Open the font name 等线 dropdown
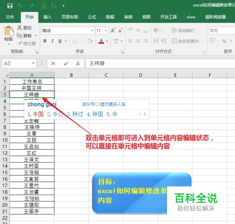Viewport: 235px width, 224px height. pos(93,31)
